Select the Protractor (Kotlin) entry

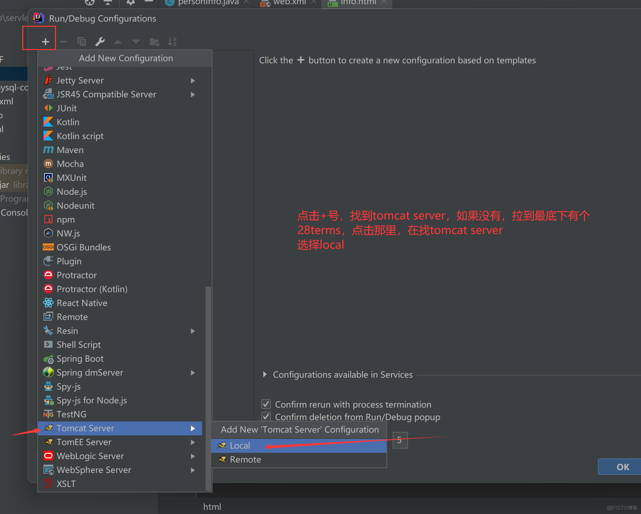tap(120, 289)
